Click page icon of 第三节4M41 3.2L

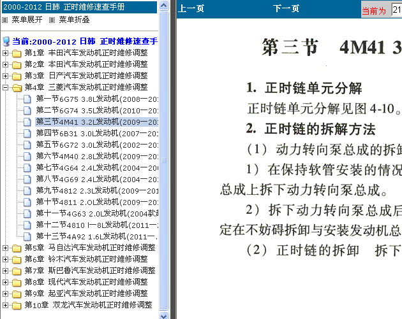(x=27, y=122)
